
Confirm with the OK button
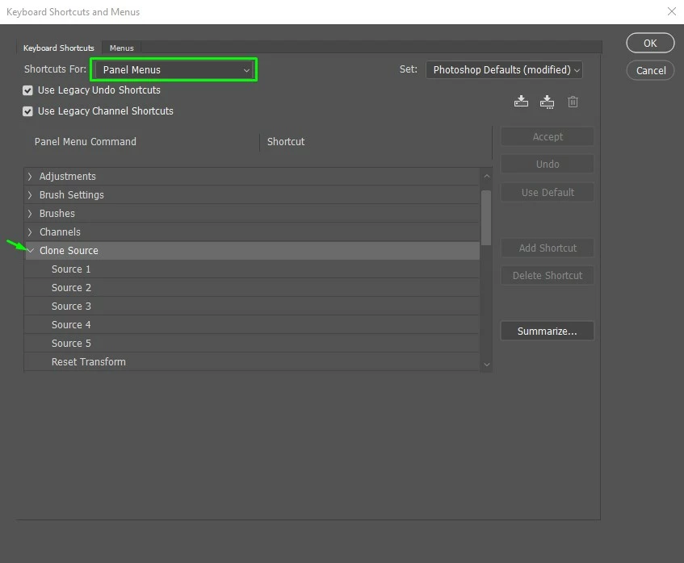pyautogui.click(x=650, y=43)
